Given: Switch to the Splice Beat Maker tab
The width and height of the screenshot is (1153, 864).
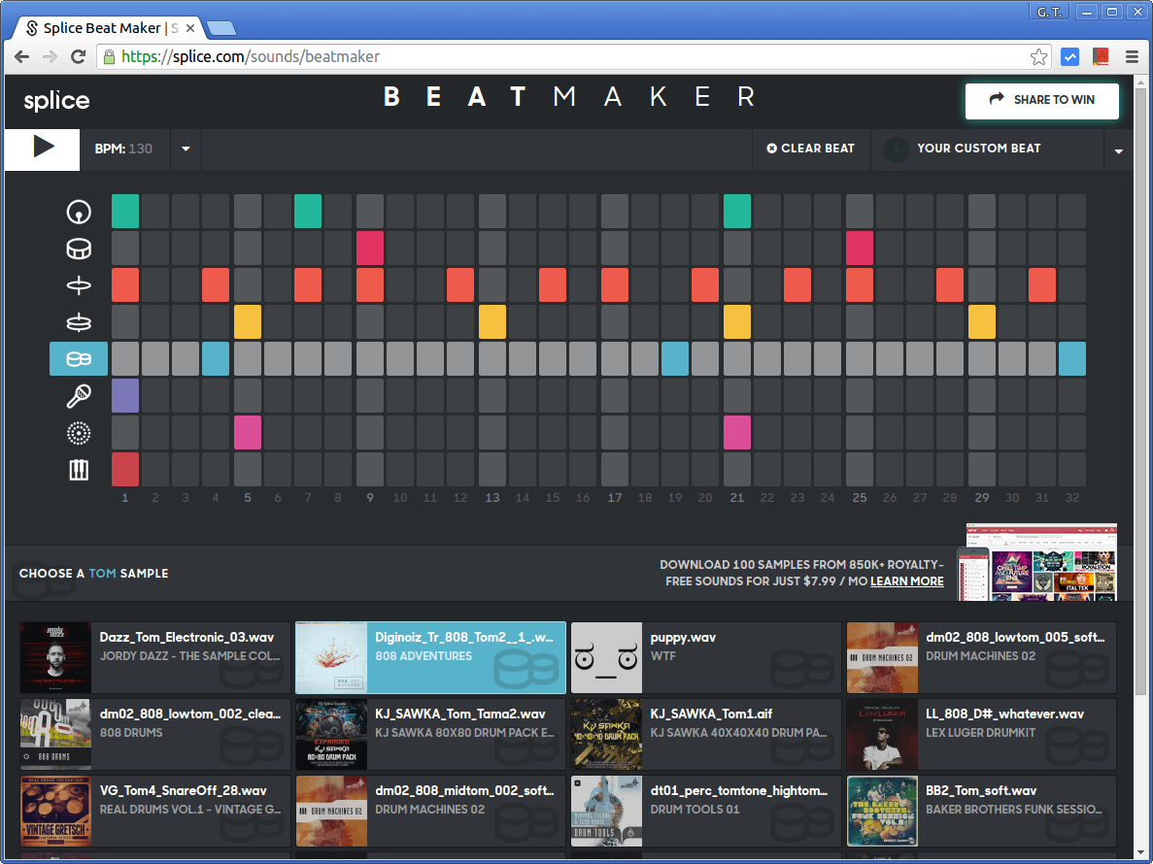Looking at the screenshot, I should (x=107, y=27).
